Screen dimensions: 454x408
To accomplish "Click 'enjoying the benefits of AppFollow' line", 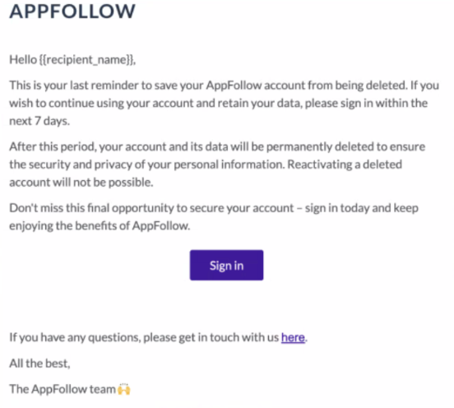I will (100, 226).
